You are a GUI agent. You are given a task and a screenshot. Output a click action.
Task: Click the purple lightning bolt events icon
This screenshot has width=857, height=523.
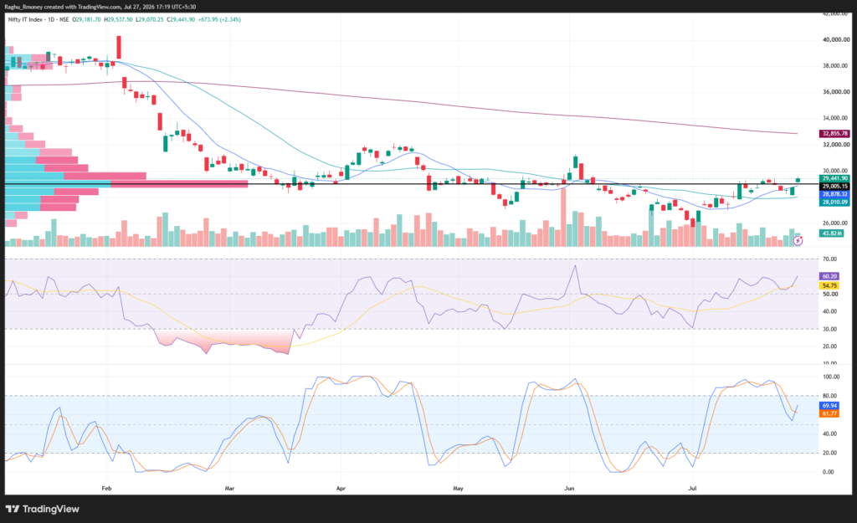click(x=798, y=240)
